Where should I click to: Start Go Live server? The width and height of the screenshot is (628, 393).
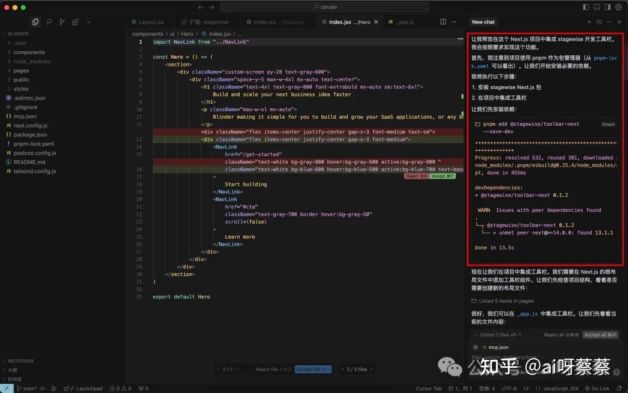[597, 388]
